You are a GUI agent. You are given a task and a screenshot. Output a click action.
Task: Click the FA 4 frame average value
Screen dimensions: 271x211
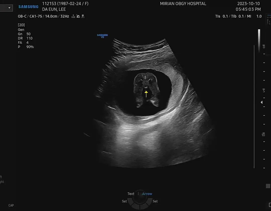tap(23, 42)
